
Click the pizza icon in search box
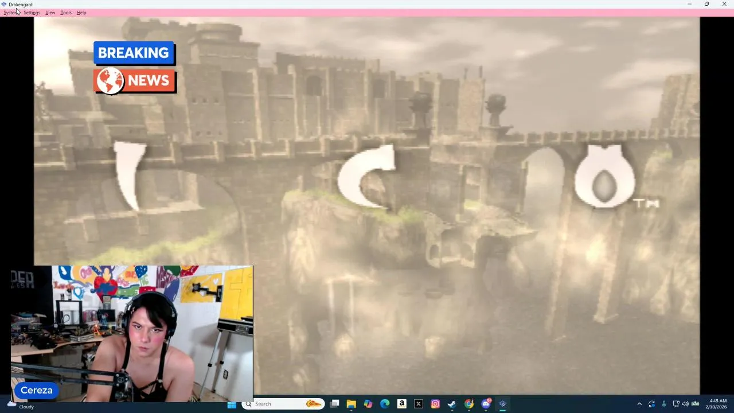click(x=313, y=404)
